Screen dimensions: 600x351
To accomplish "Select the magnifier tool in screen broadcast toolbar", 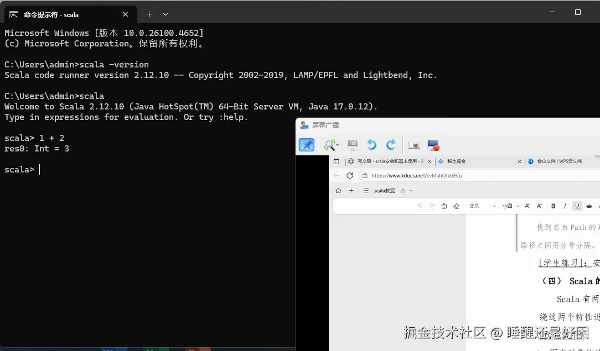I will pos(331,145).
